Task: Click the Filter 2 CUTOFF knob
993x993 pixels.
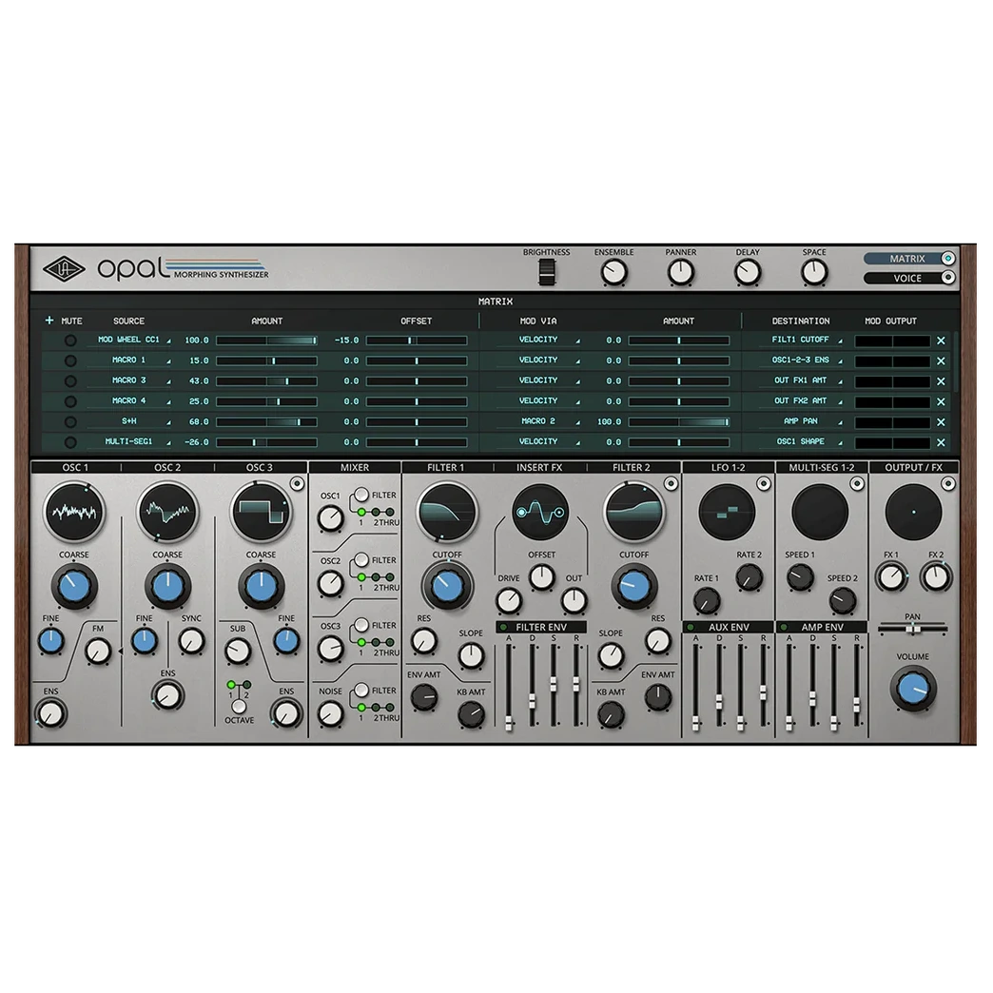Action: (633, 587)
